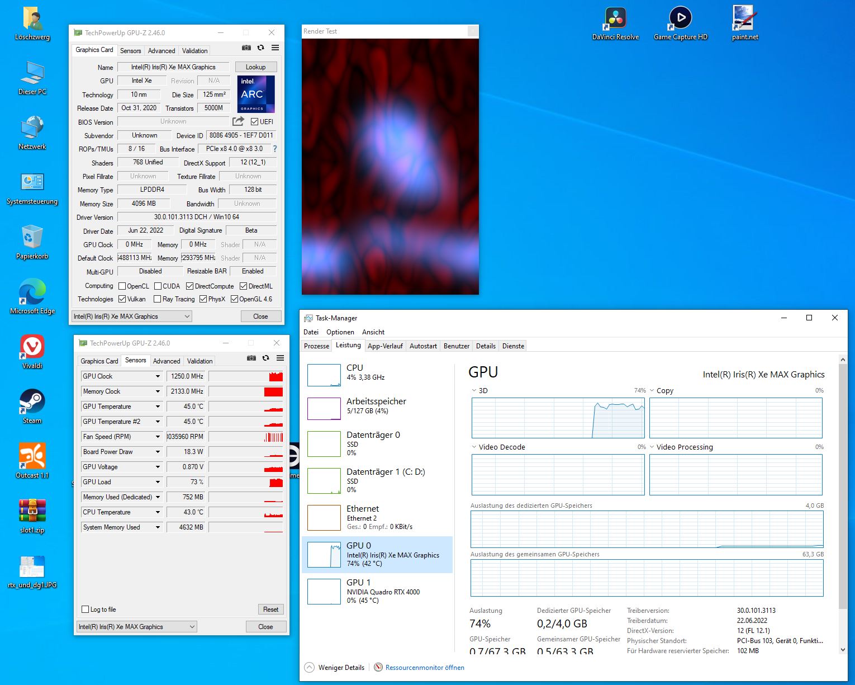Image resolution: width=855 pixels, height=685 pixels.
Task: Select the Ethernet performance entry
Action: coord(377,517)
